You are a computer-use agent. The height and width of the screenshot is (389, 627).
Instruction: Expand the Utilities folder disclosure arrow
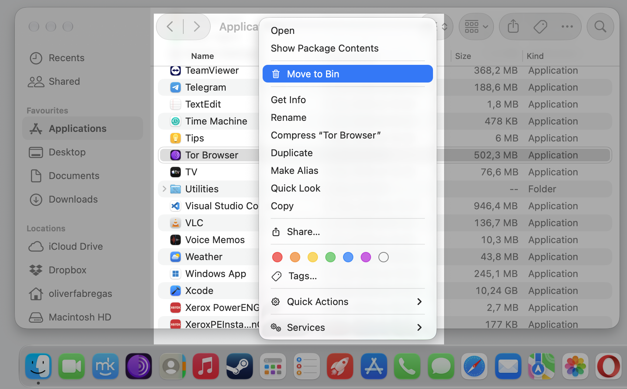coord(164,189)
